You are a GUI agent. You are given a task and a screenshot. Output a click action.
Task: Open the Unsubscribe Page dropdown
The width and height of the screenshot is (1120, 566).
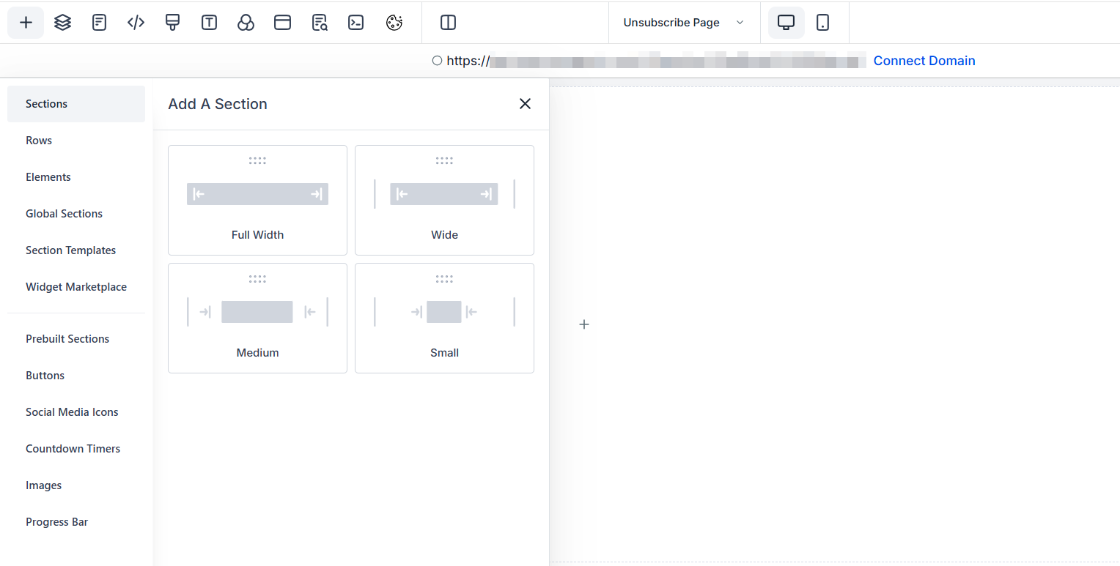click(x=684, y=23)
